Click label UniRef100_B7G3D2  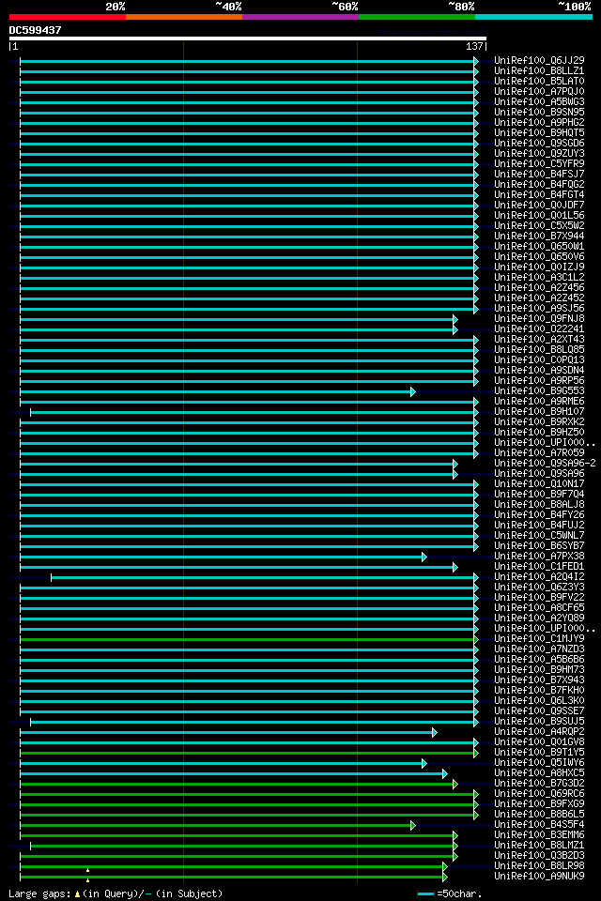click(539, 784)
